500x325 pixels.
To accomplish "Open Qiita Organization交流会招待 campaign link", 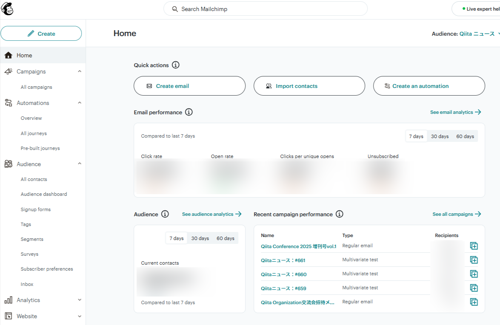I will 297,302.
